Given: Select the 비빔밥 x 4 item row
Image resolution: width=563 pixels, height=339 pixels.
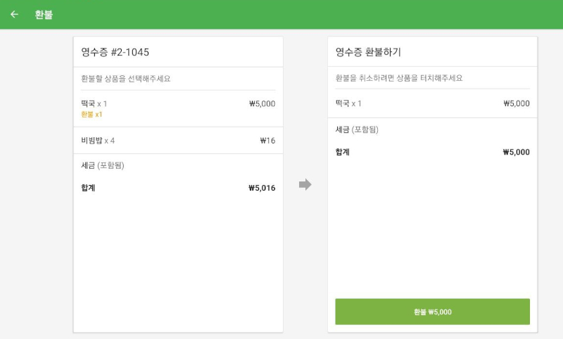Looking at the screenshot, I should click(178, 140).
